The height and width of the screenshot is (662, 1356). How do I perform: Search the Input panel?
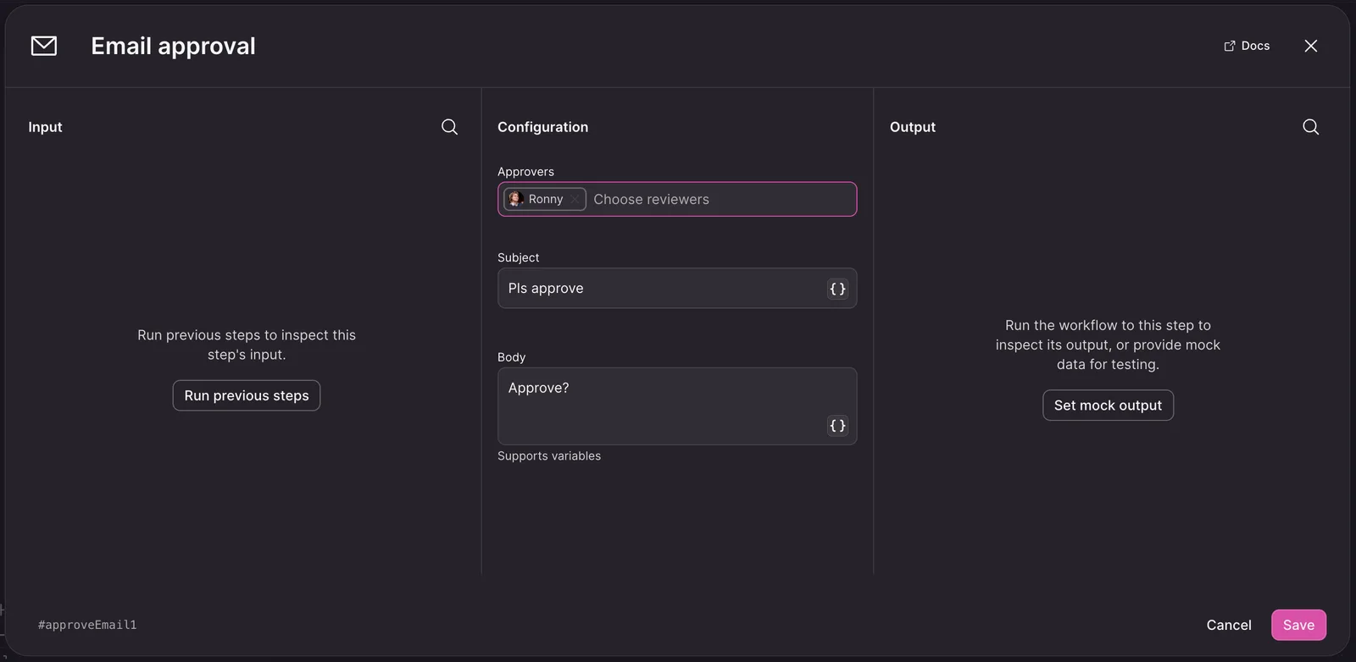450,127
